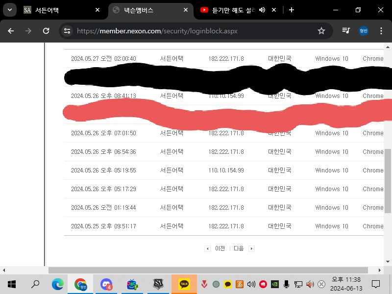This screenshot has height=294, width=392.
Task: Expand the tab search dropdown arrow
Action: [x=10, y=10]
